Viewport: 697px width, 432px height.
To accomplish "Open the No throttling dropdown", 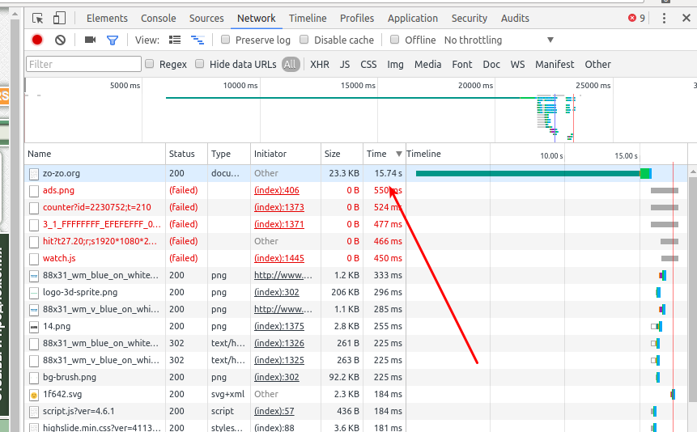I will (x=499, y=40).
